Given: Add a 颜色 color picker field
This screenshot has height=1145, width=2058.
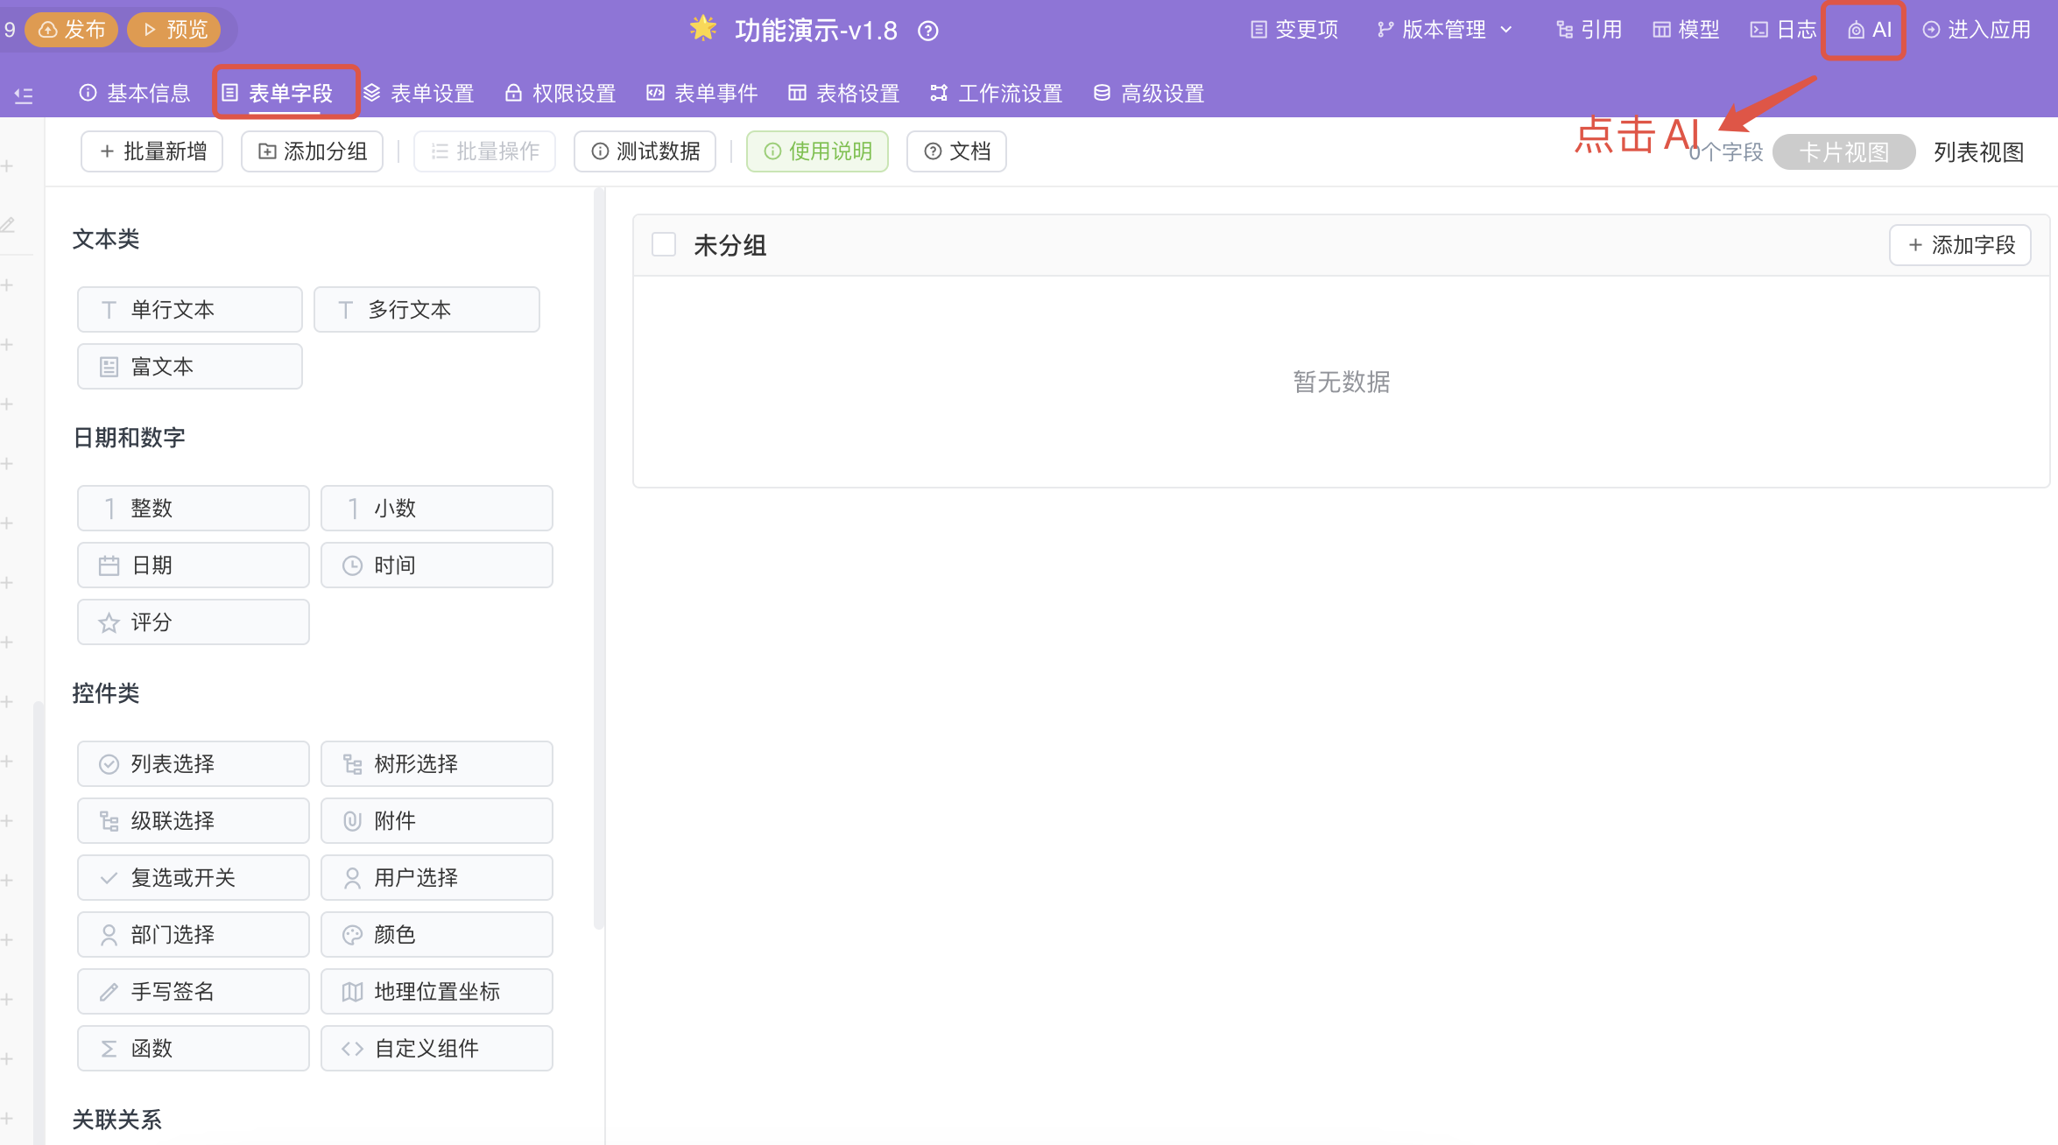Looking at the screenshot, I should (x=436, y=934).
